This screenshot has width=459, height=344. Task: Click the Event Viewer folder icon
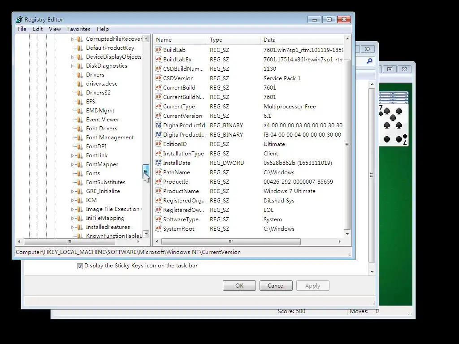click(80, 120)
